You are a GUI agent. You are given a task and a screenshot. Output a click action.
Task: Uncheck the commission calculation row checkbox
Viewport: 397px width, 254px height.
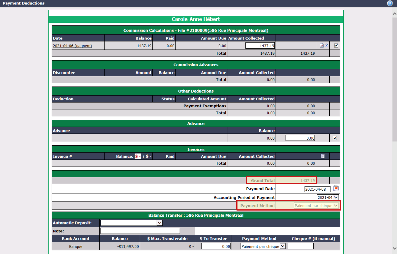(x=336, y=46)
